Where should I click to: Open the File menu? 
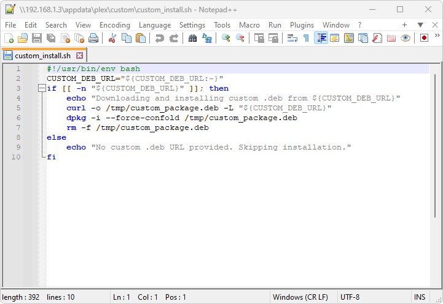10,25
